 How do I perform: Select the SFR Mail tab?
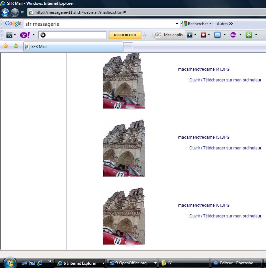tap(73, 47)
